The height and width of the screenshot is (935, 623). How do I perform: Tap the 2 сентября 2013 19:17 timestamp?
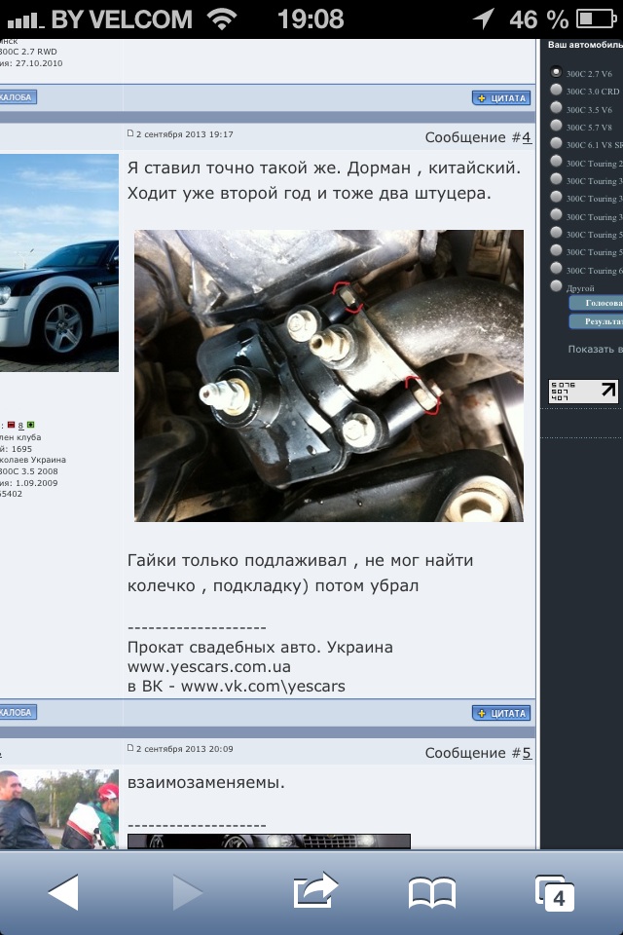[185, 134]
